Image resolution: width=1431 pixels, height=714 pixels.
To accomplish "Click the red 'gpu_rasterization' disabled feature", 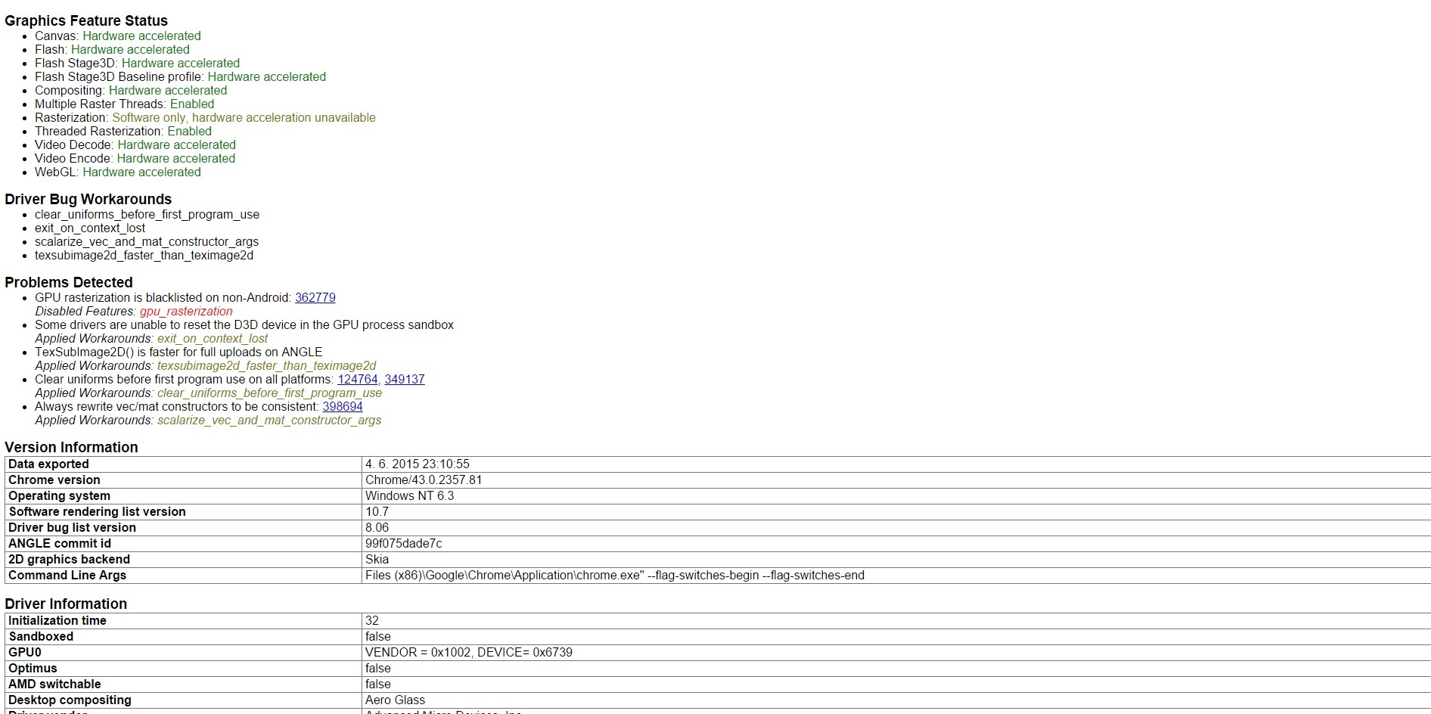I will [x=186, y=312].
